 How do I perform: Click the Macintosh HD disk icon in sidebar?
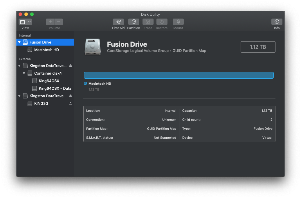(x=30, y=50)
